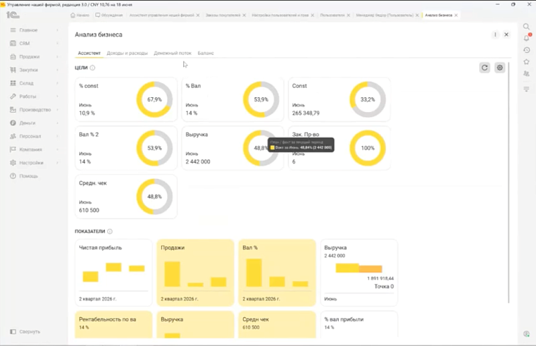Refresh the goals with reload icon
This screenshot has height=346, width=536.
(x=485, y=68)
